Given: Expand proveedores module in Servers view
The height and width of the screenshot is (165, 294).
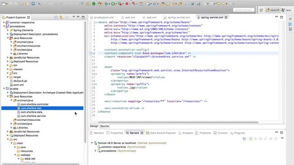Looking at the screenshot, I should coord(96,151).
